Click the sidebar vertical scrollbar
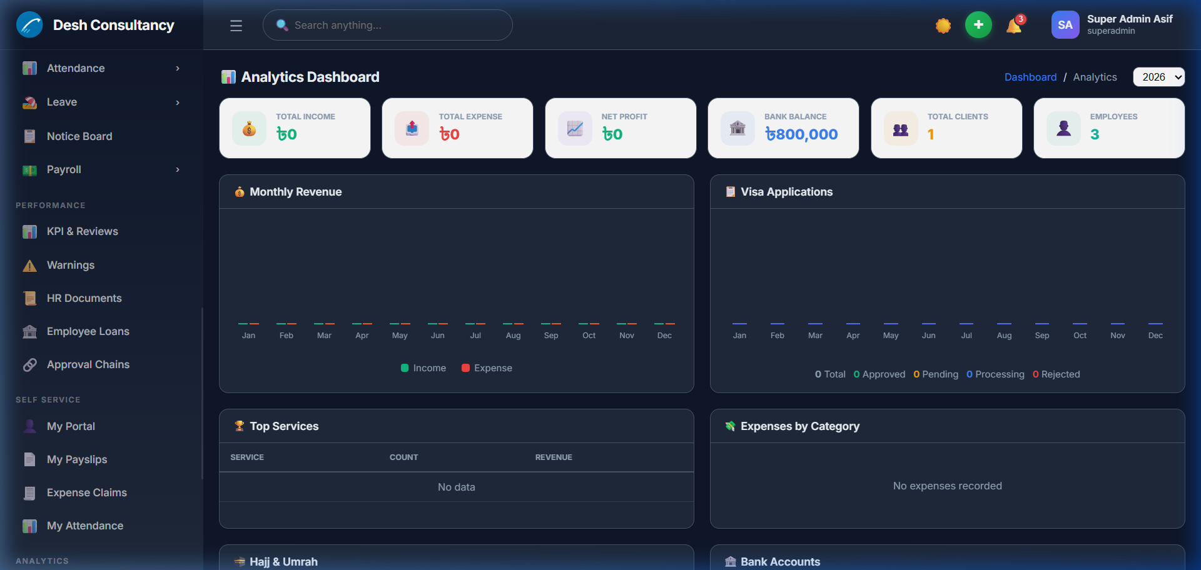Image resolution: width=1201 pixels, height=570 pixels. tap(202, 394)
